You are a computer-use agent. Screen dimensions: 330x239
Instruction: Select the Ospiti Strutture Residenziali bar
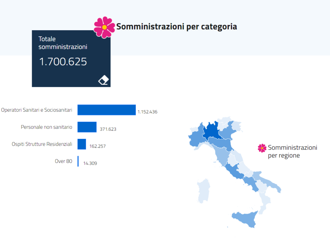click(82, 144)
